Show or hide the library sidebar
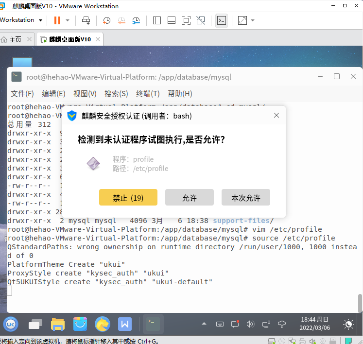Image resolution: width=363 pixels, height=344 pixels. (157, 20)
